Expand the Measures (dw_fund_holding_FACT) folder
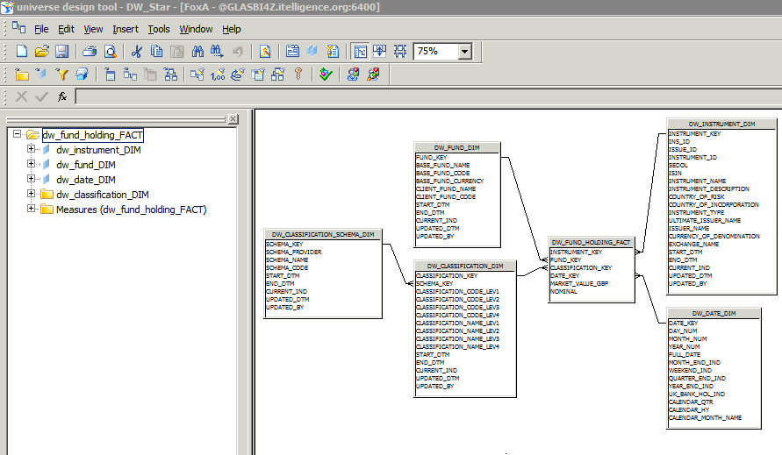This screenshot has width=782, height=455. pos(31,209)
